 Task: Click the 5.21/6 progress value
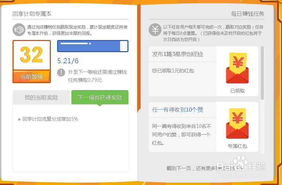tap(68, 61)
